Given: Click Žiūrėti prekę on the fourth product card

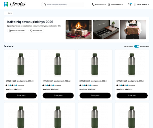Looking at the screenshot, I should point(132,96).
